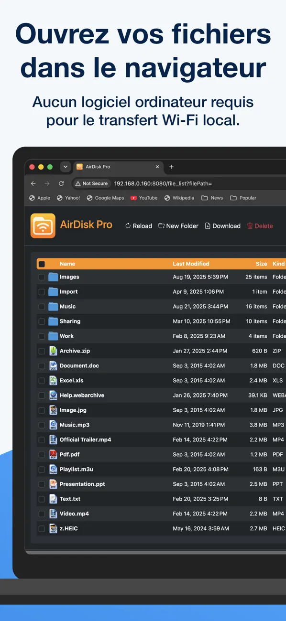Image resolution: width=286 pixels, height=621 pixels.
Task: Click the z.HEIC file icon
Action: [x=53, y=529]
